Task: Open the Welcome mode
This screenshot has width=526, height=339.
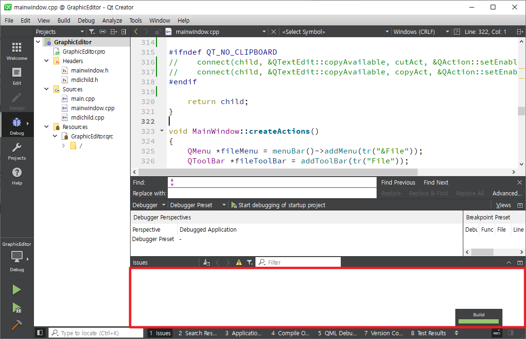Action: click(x=17, y=51)
